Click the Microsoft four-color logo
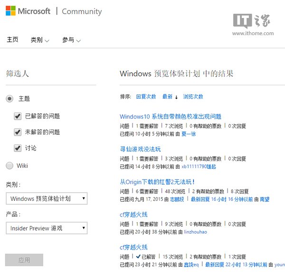The image size is (285, 272). 10,11
